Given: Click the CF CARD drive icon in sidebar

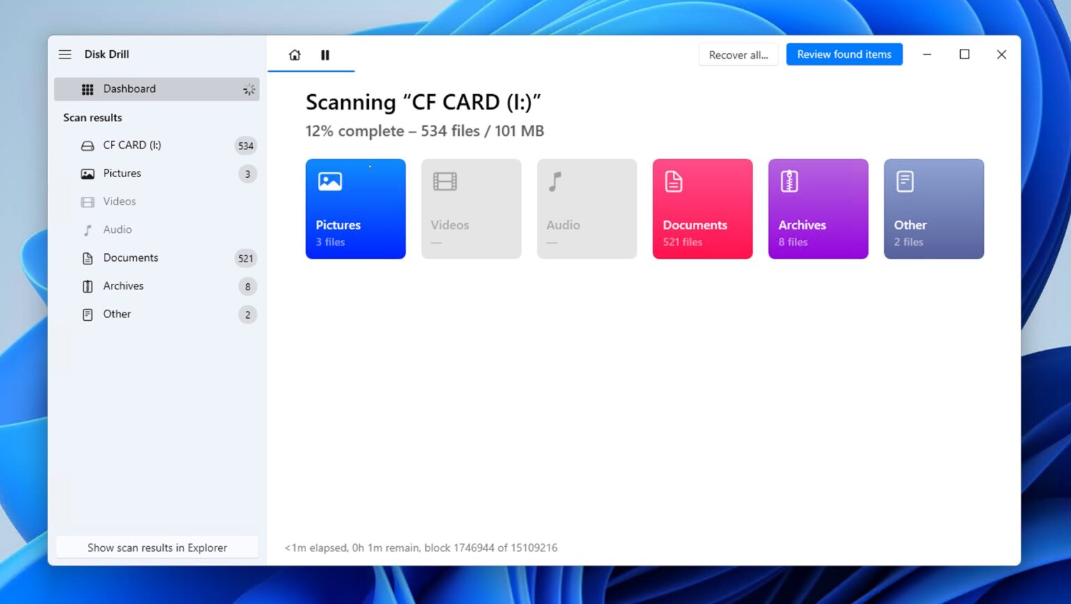Looking at the screenshot, I should click(87, 146).
